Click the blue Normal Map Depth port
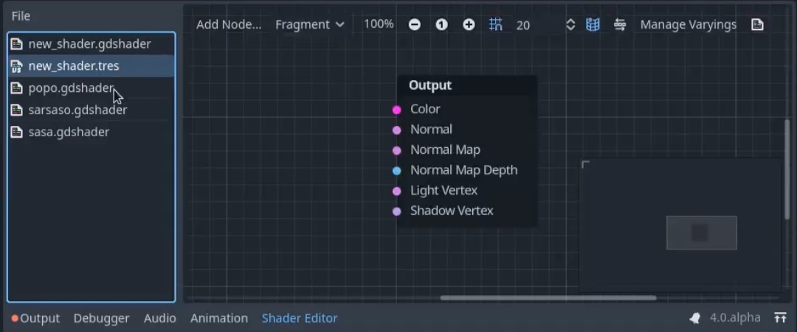Screen dimensions: 797x332 [397, 171]
